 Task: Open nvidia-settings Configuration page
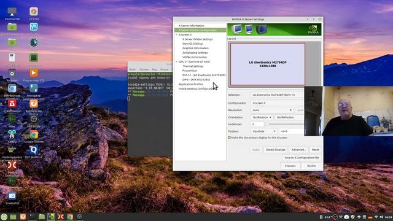pyautogui.click(x=196, y=88)
